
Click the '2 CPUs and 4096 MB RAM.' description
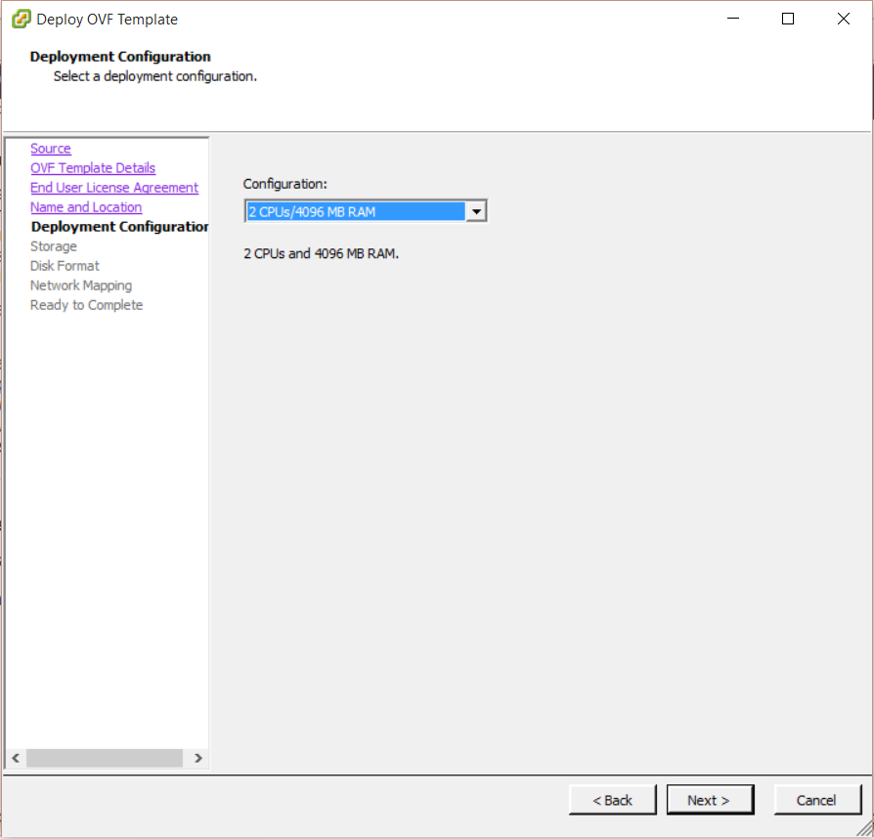tap(321, 253)
